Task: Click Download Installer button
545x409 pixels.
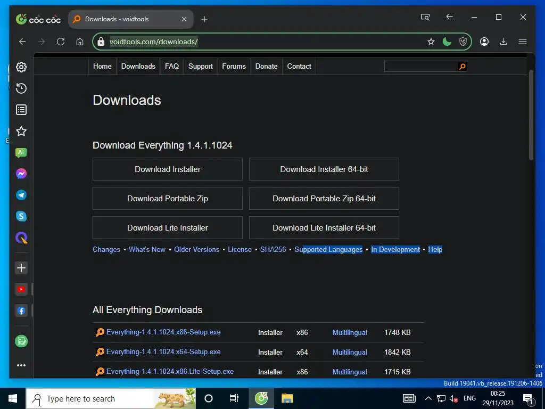Action: [x=168, y=169]
